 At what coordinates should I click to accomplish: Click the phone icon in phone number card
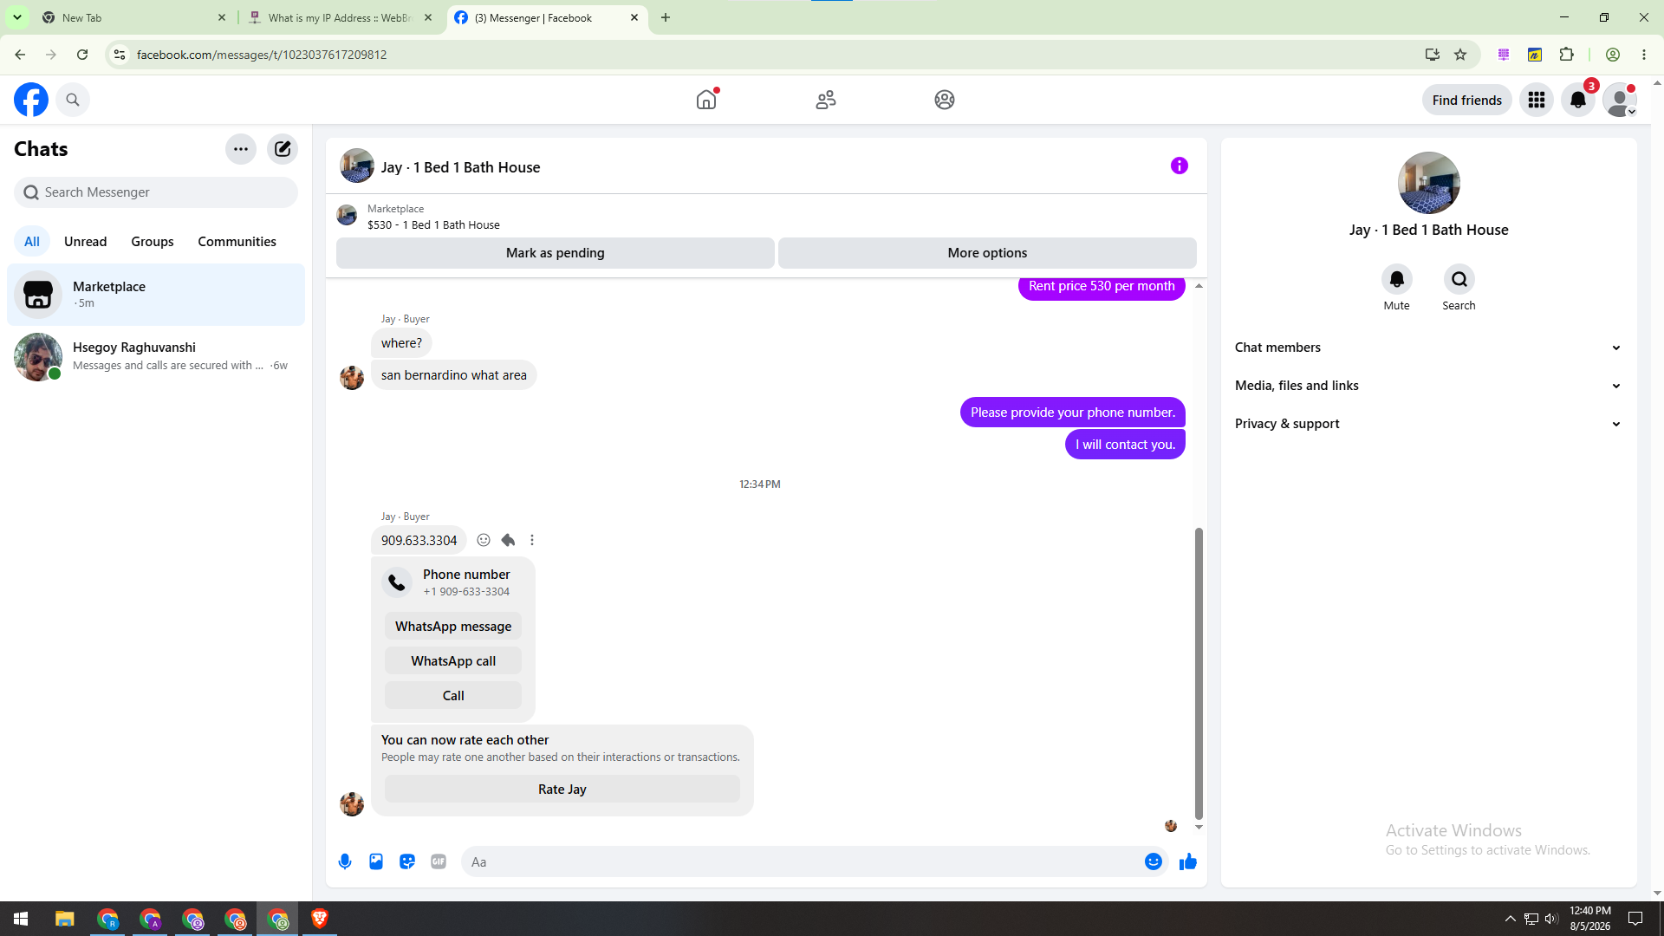click(x=397, y=582)
